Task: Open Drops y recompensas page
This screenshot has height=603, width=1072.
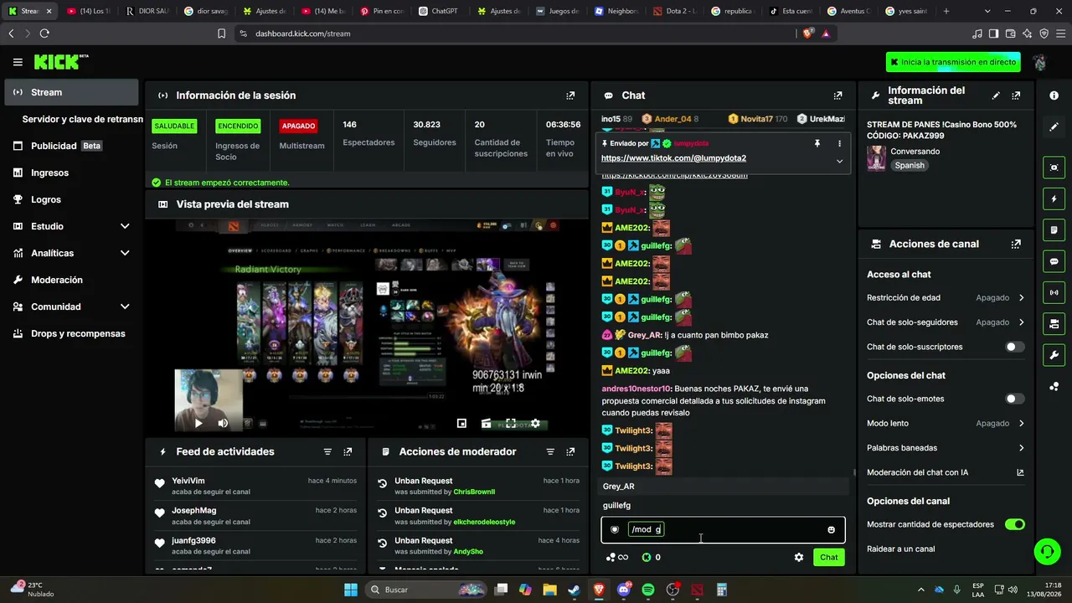Action: pos(71,333)
